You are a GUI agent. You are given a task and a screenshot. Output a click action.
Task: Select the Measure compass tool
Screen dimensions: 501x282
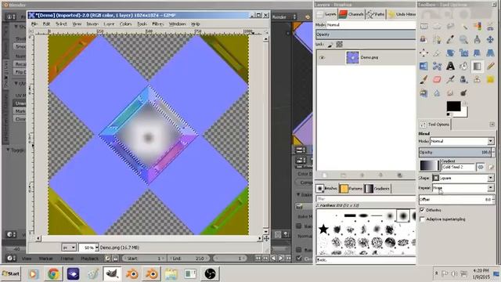(x=478, y=40)
